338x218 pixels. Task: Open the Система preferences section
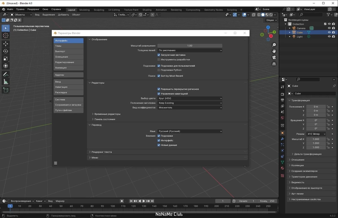click(x=68, y=99)
